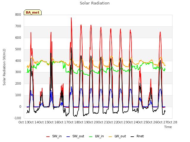
Task: Click the Oct 28 x-axis tick label
Action: click(x=172, y=122)
